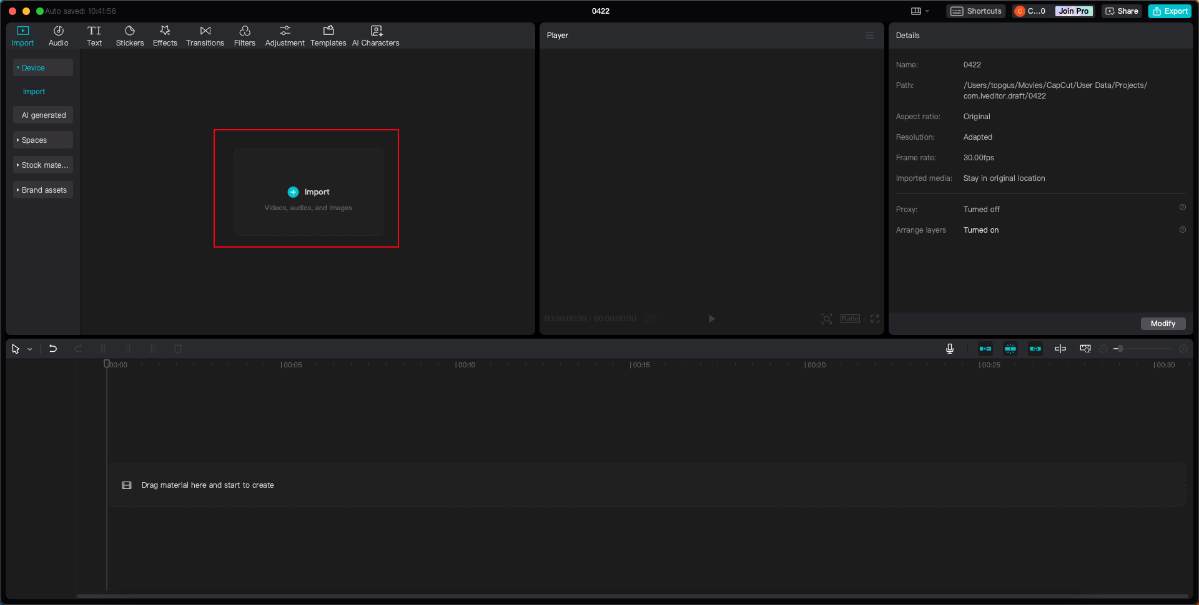This screenshot has height=605, width=1199.
Task: Open the Transitions tab
Action: 205,36
